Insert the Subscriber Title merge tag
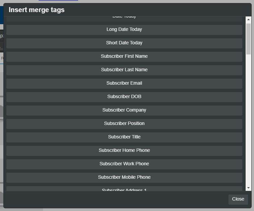The image size is (254, 211). (124, 137)
